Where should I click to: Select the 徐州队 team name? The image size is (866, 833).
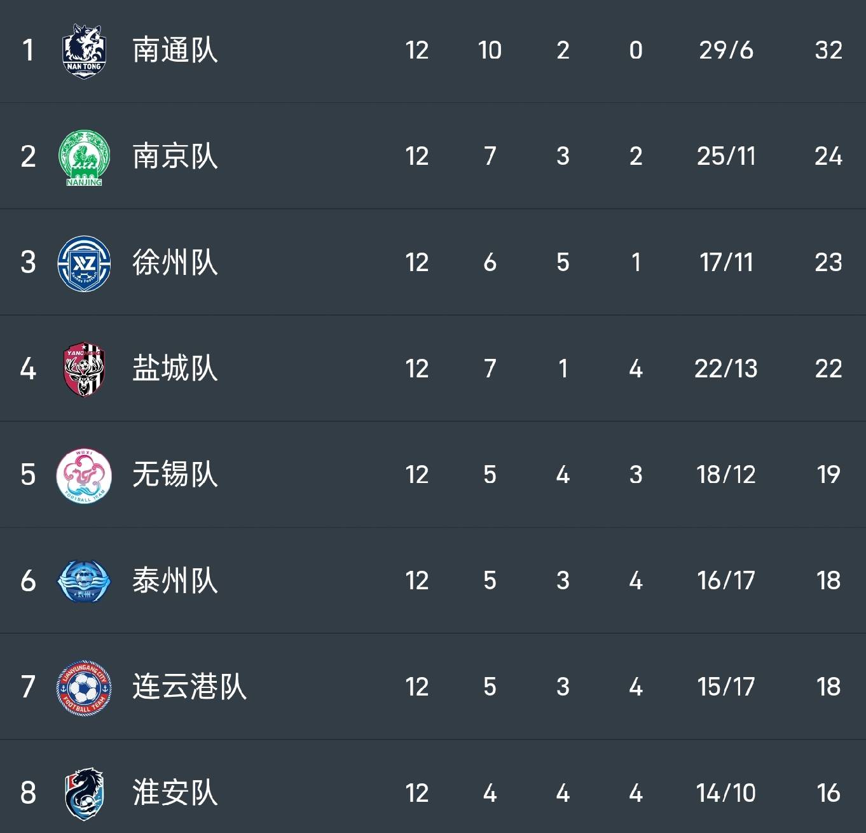click(x=175, y=262)
